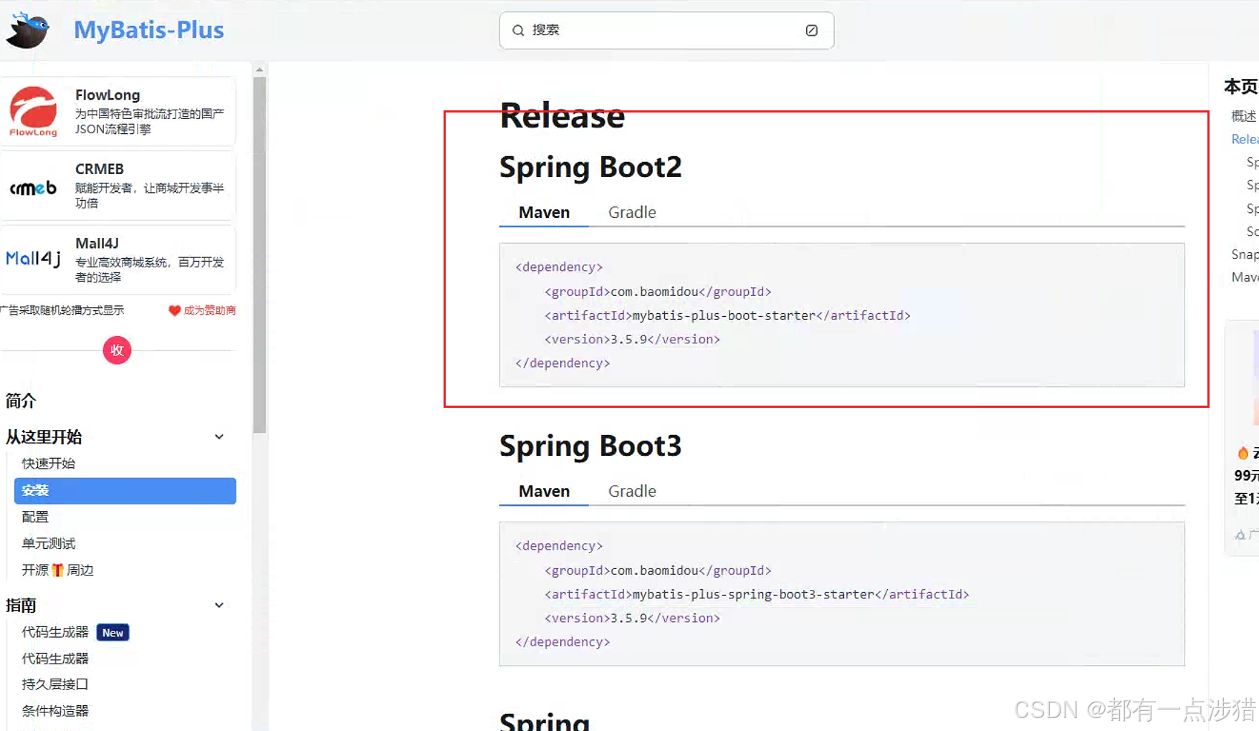
Task: Click the 成为赞助商 heart link
Action: (202, 310)
